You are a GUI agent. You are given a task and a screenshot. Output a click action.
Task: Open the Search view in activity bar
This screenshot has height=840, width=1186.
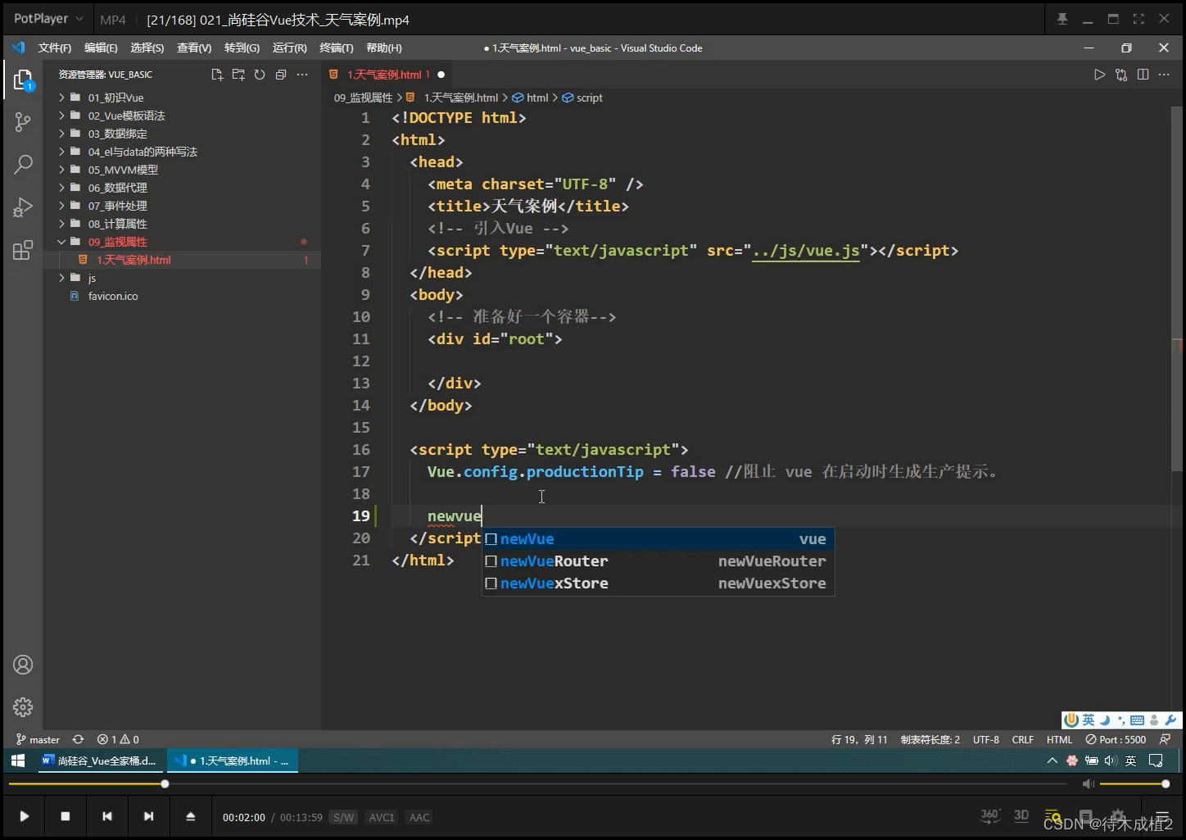pyautogui.click(x=23, y=164)
